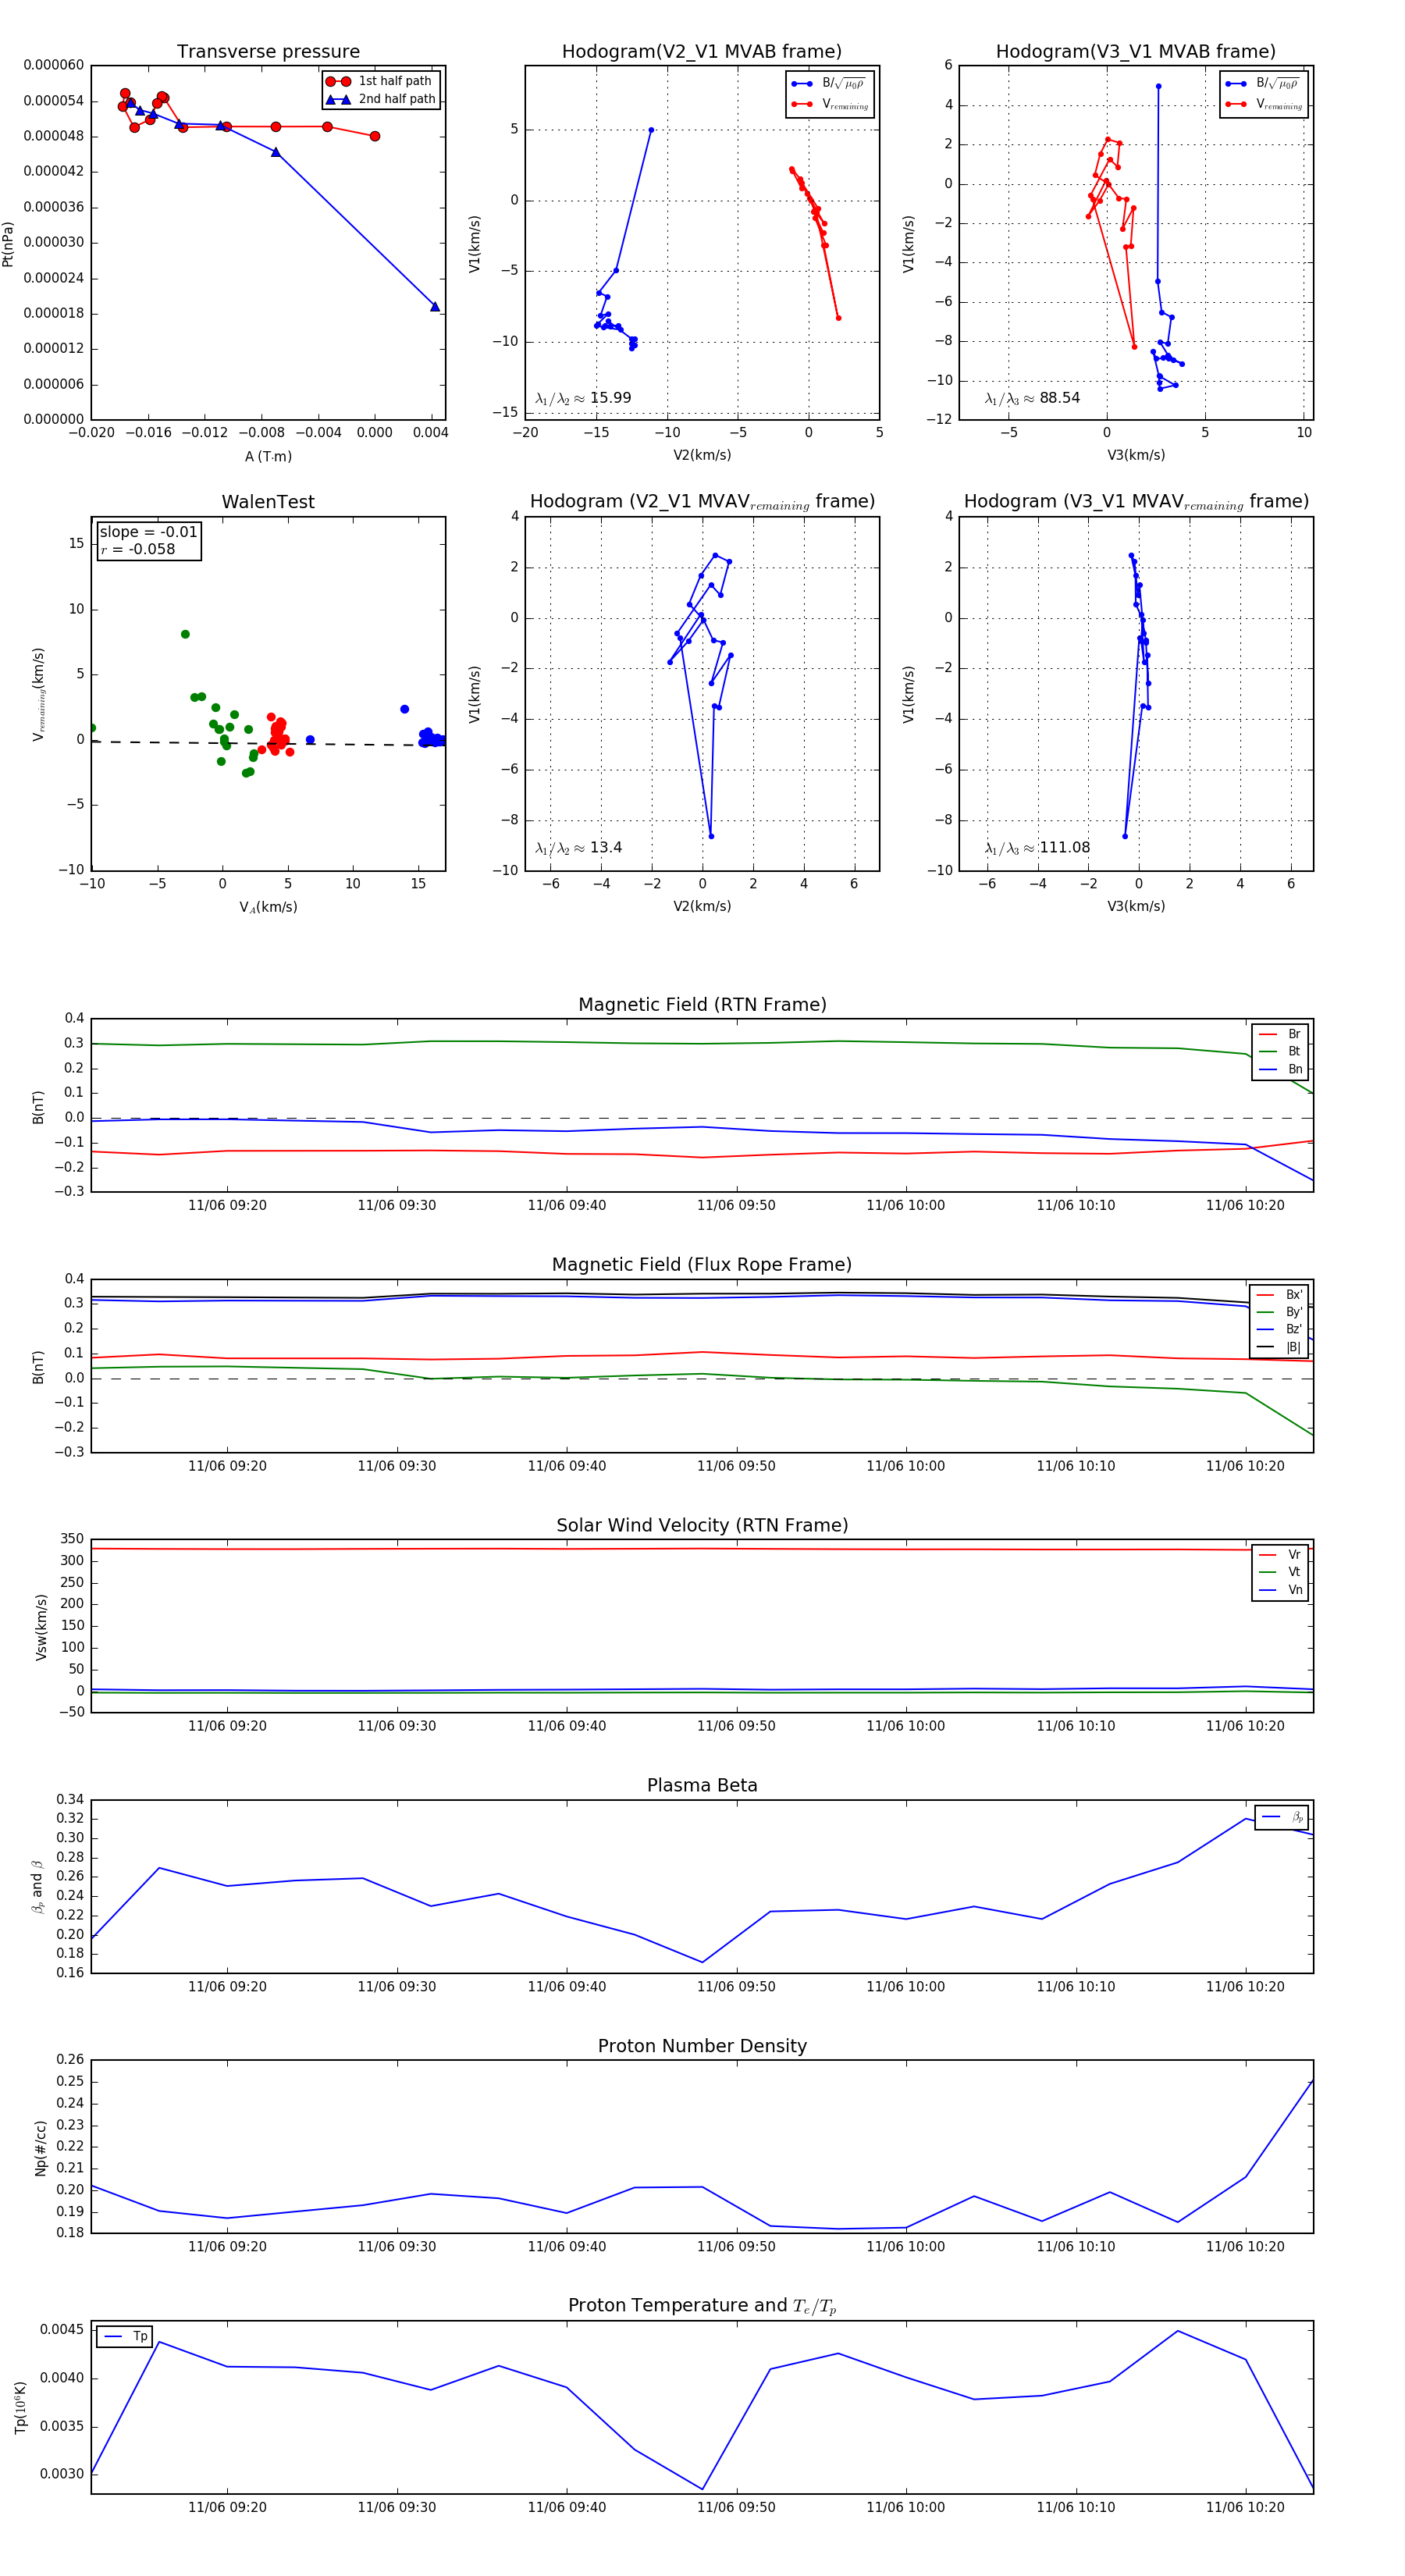Click the λ1/λ2 ≈ 15.99 annotation
Image resolution: width=1405 pixels, height=2576 pixels.
(x=583, y=398)
